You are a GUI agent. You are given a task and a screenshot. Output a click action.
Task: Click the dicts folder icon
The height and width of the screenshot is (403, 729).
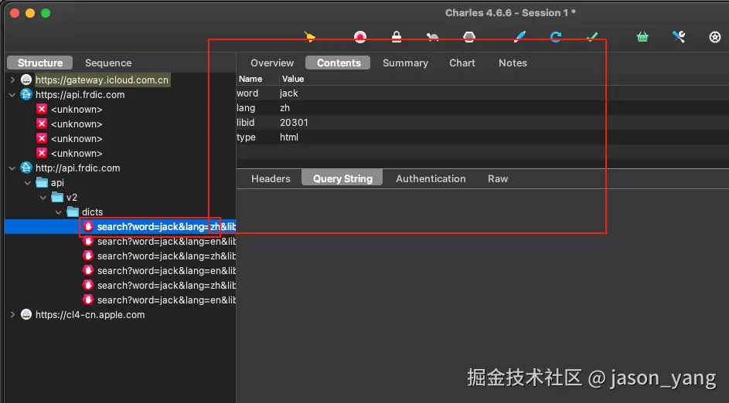[x=73, y=212]
